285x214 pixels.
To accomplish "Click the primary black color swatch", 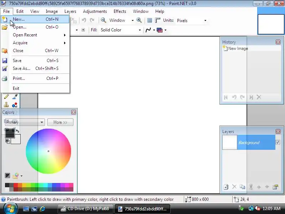I will pyautogui.click(x=10, y=133).
